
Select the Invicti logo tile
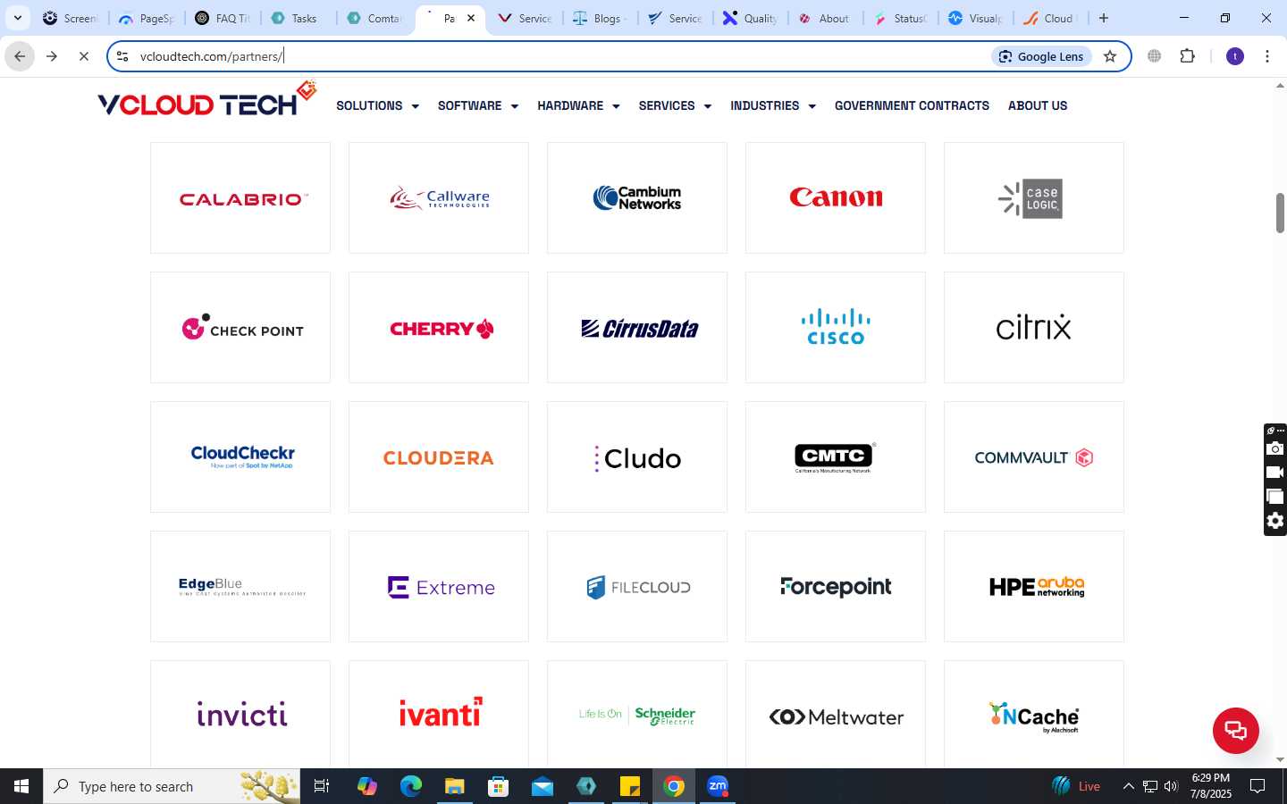[x=240, y=714]
